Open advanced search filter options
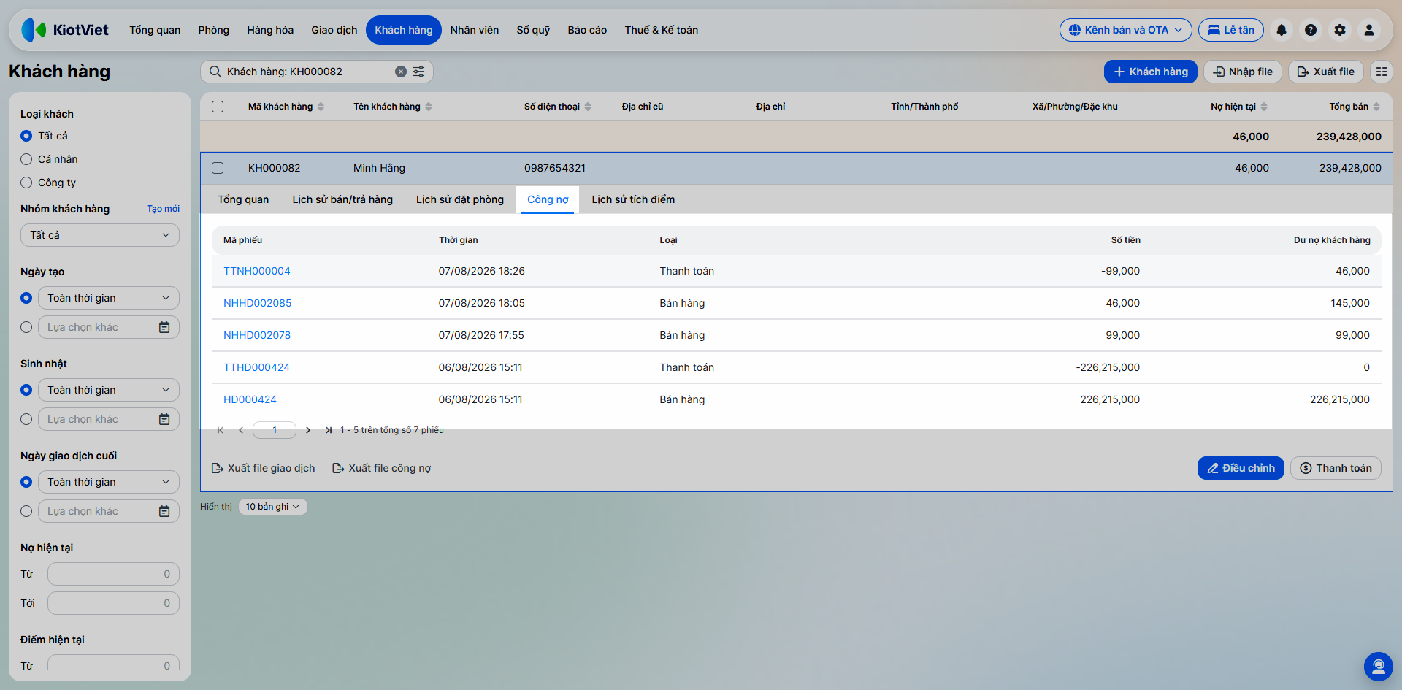The image size is (1402, 690). point(418,72)
